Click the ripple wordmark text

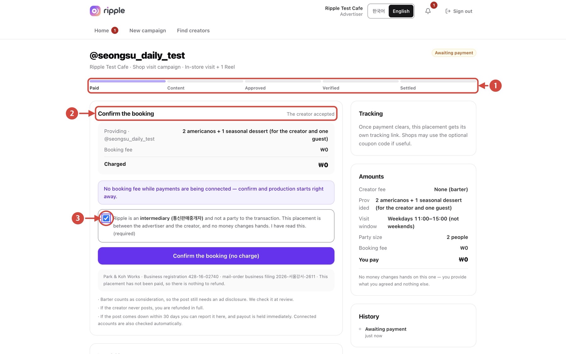(114, 11)
